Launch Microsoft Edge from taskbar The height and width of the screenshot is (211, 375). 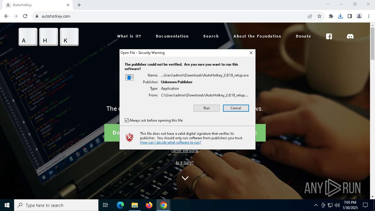(120, 205)
